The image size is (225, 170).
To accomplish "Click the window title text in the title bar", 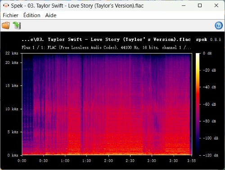I will coord(77,6).
